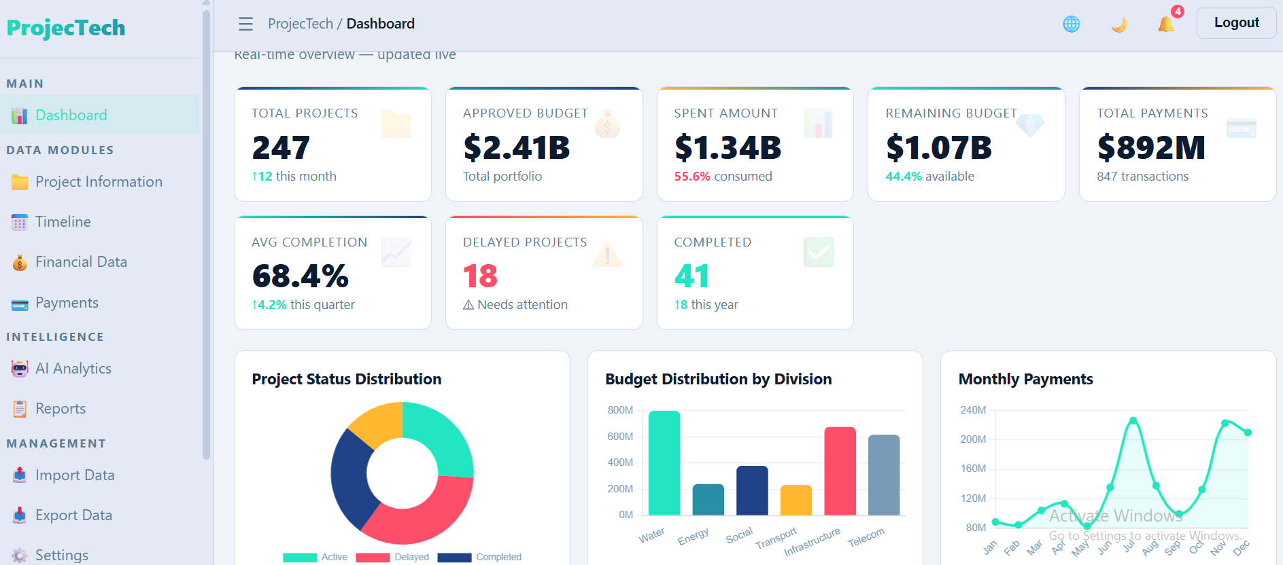Viewport: 1283px width, 565px height.
Task: Click the card icon on Total Payments card
Action: point(1241,127)
